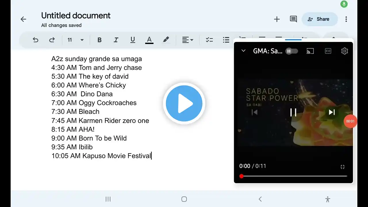Screen dimensions: 368x207
Task: Undo the last edit
Action: pyautogui.click(x=35, y=40)
